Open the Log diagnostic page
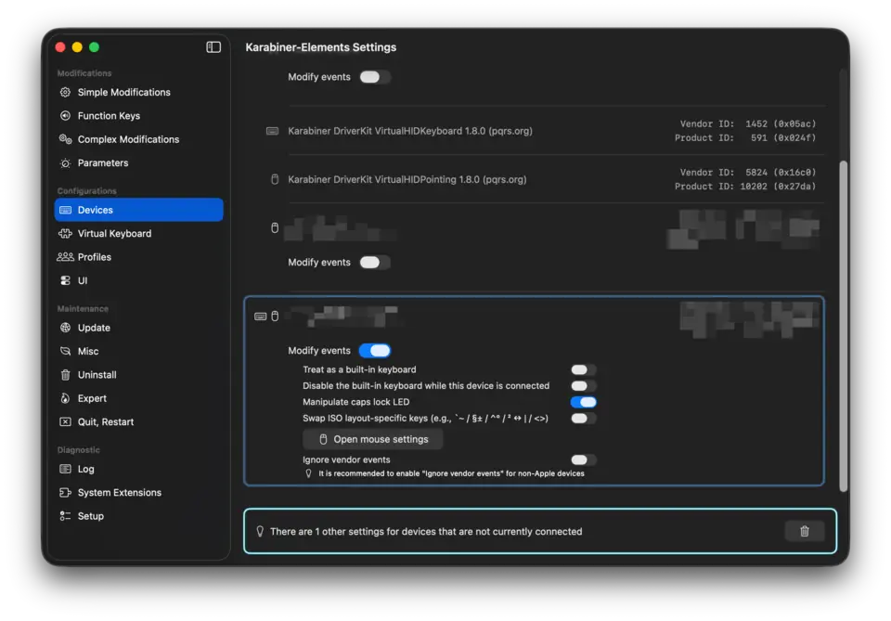The height and width of the screenshot is (621, 891). coord(138,469)
